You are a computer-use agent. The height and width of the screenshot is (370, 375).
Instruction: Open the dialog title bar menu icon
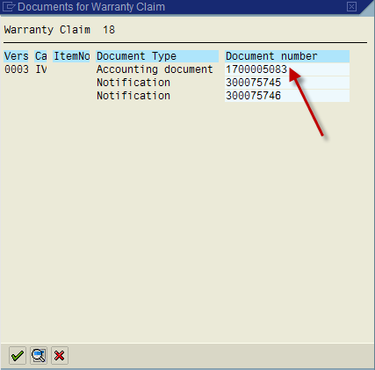8,6
